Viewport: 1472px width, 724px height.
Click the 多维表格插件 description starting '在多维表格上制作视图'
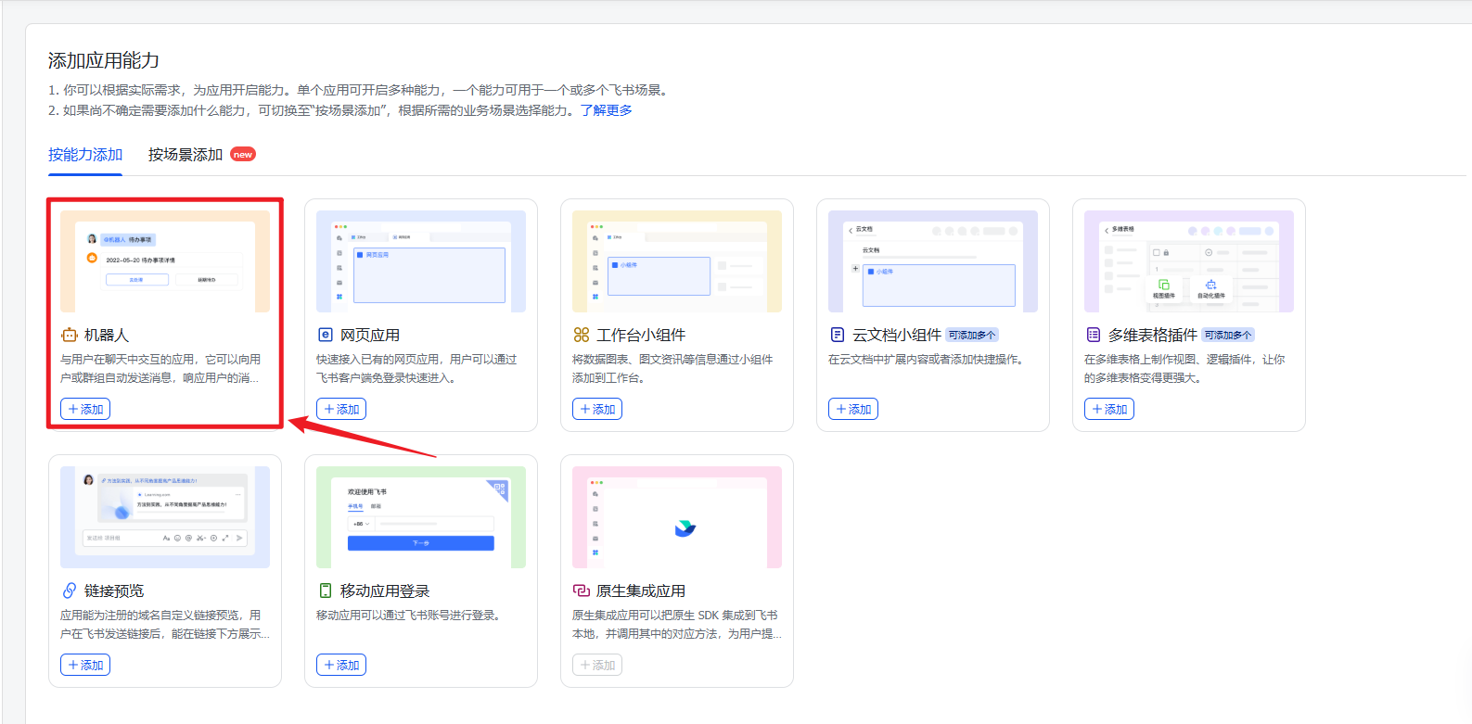[1184, 369]
